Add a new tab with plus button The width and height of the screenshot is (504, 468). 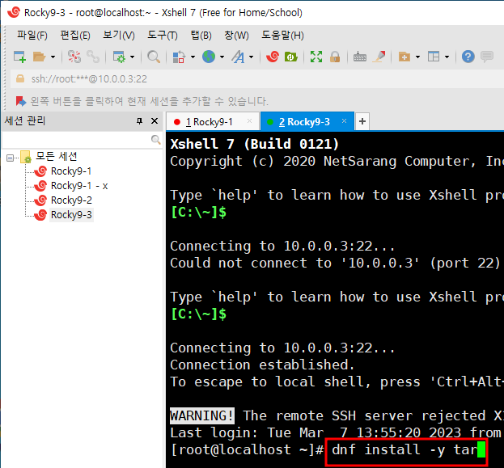362,121
